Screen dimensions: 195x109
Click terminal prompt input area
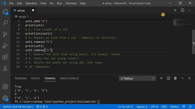coord(98,102)
